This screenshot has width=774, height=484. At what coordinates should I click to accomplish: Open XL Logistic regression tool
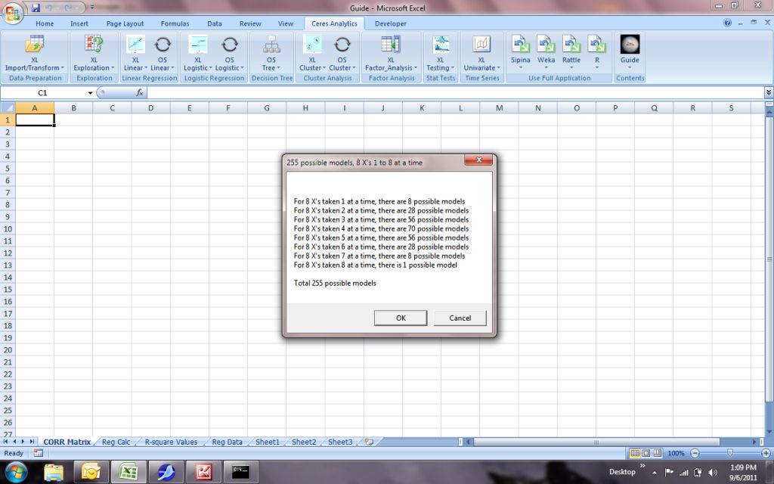[x=197, y=54]
